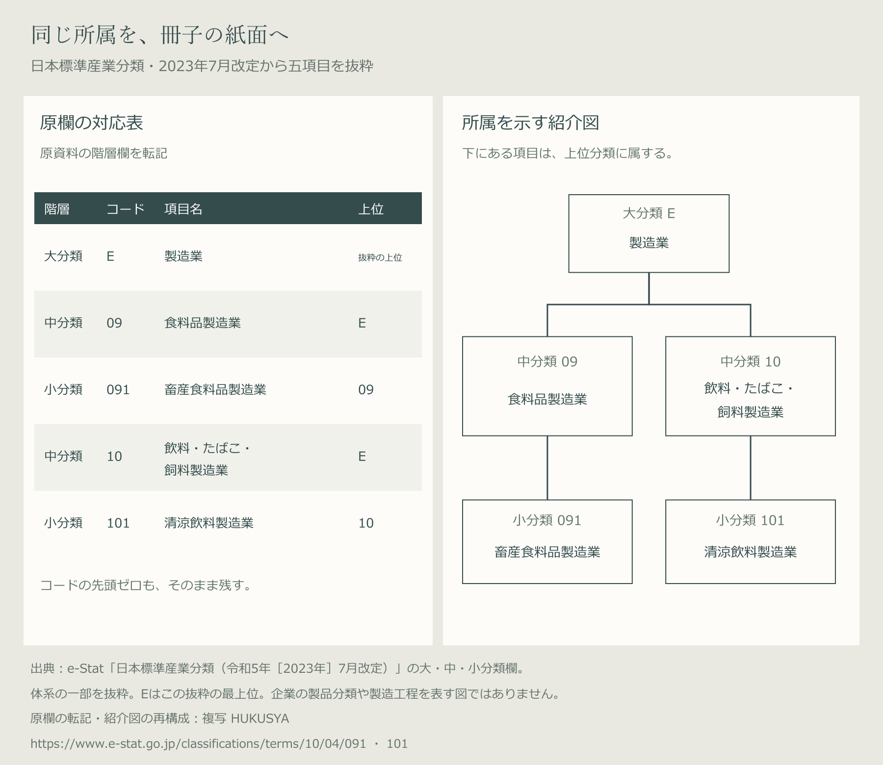Select the table cell 飲料・たばこ・飼料製造業
883x765 pixels.
pos(207,459)
